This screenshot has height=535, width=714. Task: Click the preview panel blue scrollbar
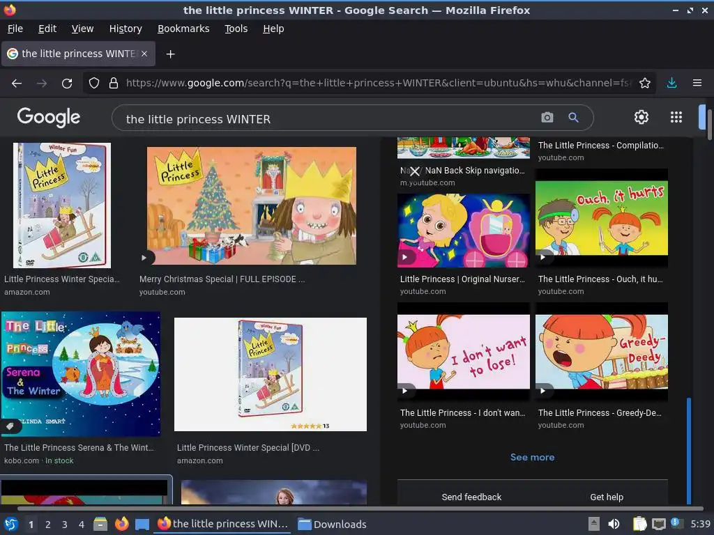pyautogui.click(x=689, y=451)
